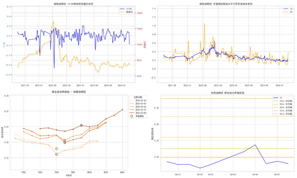The width and height of the screenshot is (297, 178).
Task: Click the '03-07' date tick
Action: [x=277, y=174]
